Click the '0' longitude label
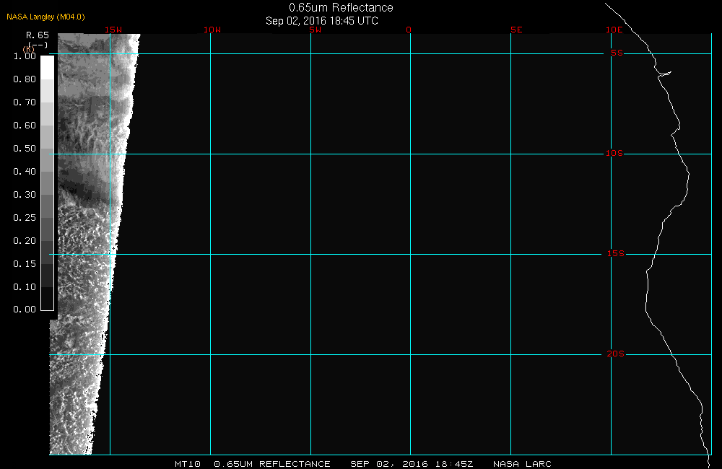 click(409, 30)
